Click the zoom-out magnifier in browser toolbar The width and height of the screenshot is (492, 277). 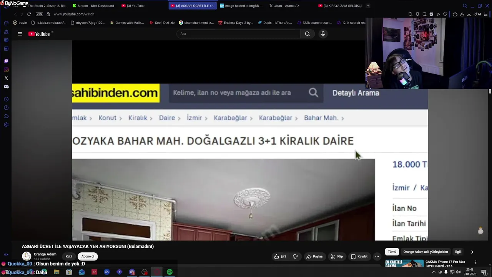click(411, 14)
